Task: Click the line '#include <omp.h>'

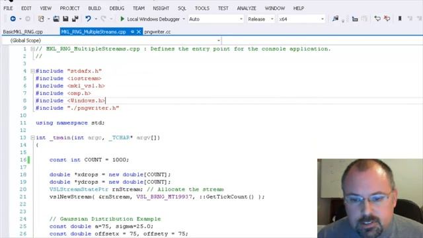Action: pos(63,93)
